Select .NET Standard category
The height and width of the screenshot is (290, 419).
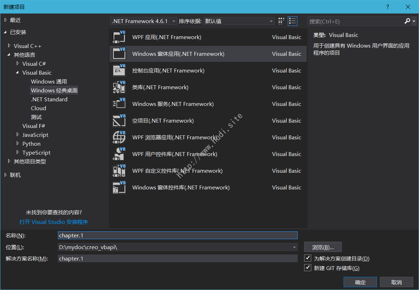point(49,100)
